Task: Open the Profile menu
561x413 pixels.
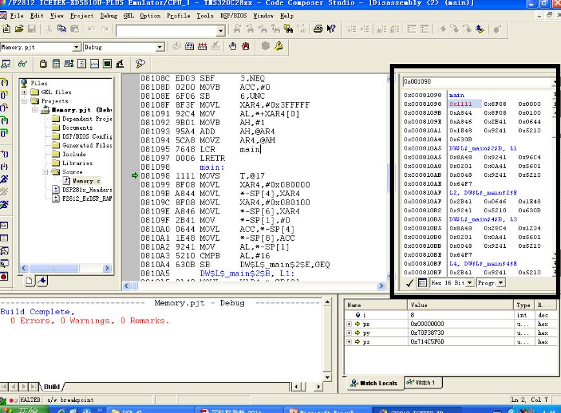Action: pyautogui.click(x=178, y=15)
